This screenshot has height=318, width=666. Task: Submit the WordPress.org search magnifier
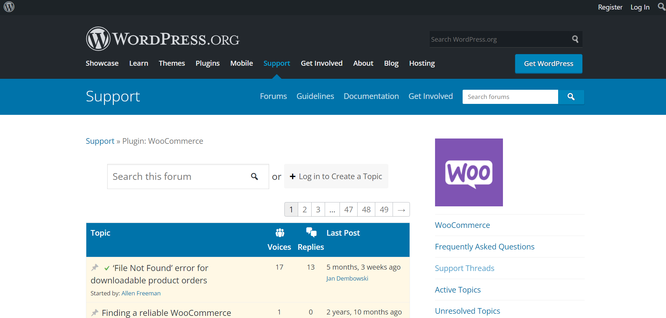(x=575, y=39)
